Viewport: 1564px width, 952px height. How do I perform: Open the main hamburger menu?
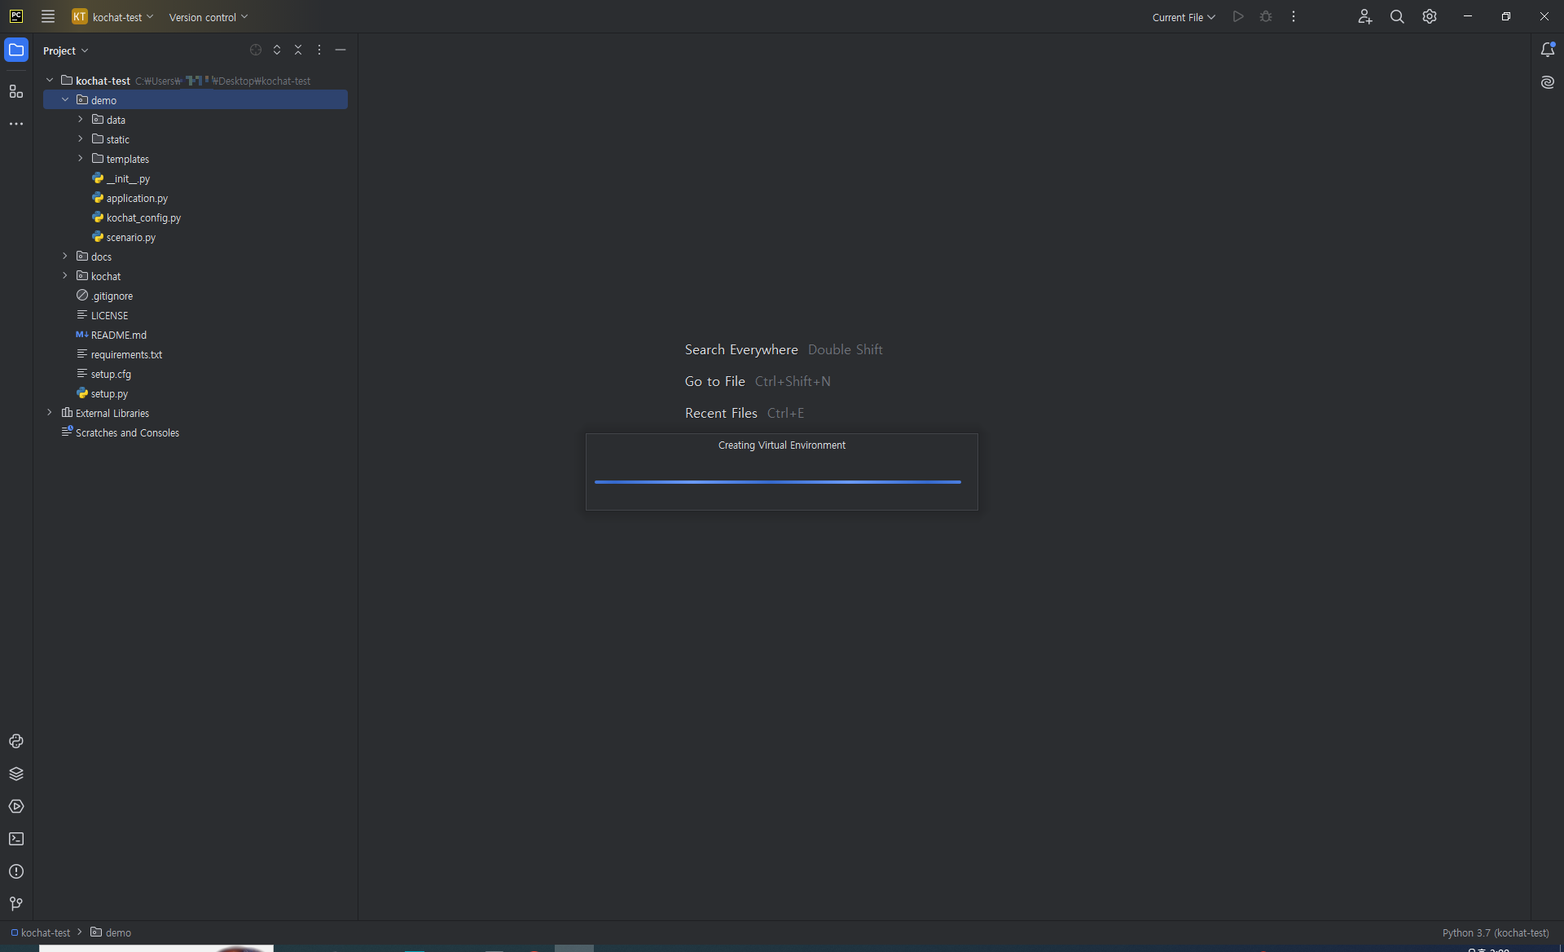click(x=48, y=16)
